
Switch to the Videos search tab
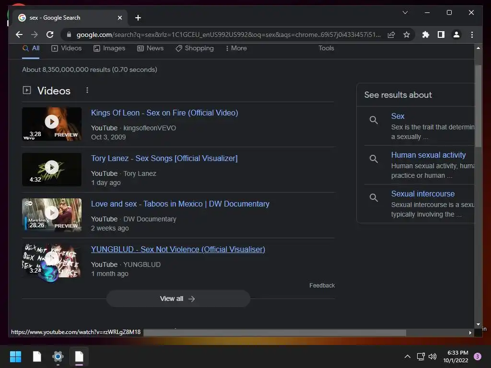(x=66, y=48)
